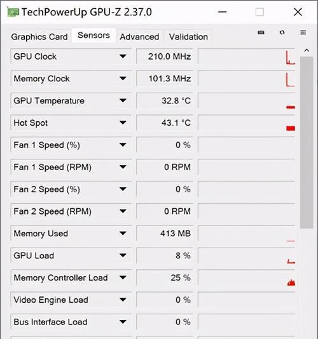Click the GPU-Z app icon in title bar
318x339 pixels.
[13, 12]
